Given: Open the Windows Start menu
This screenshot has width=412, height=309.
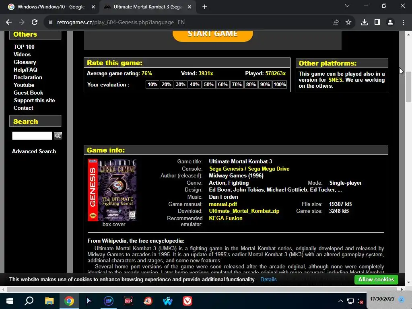Looking at the screenshot, I should 10,301.
